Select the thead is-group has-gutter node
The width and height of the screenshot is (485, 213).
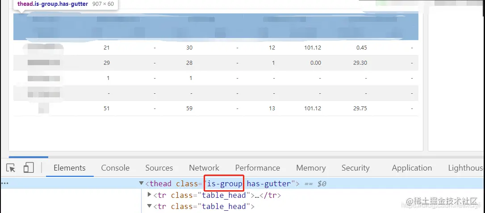pos(242,184)
